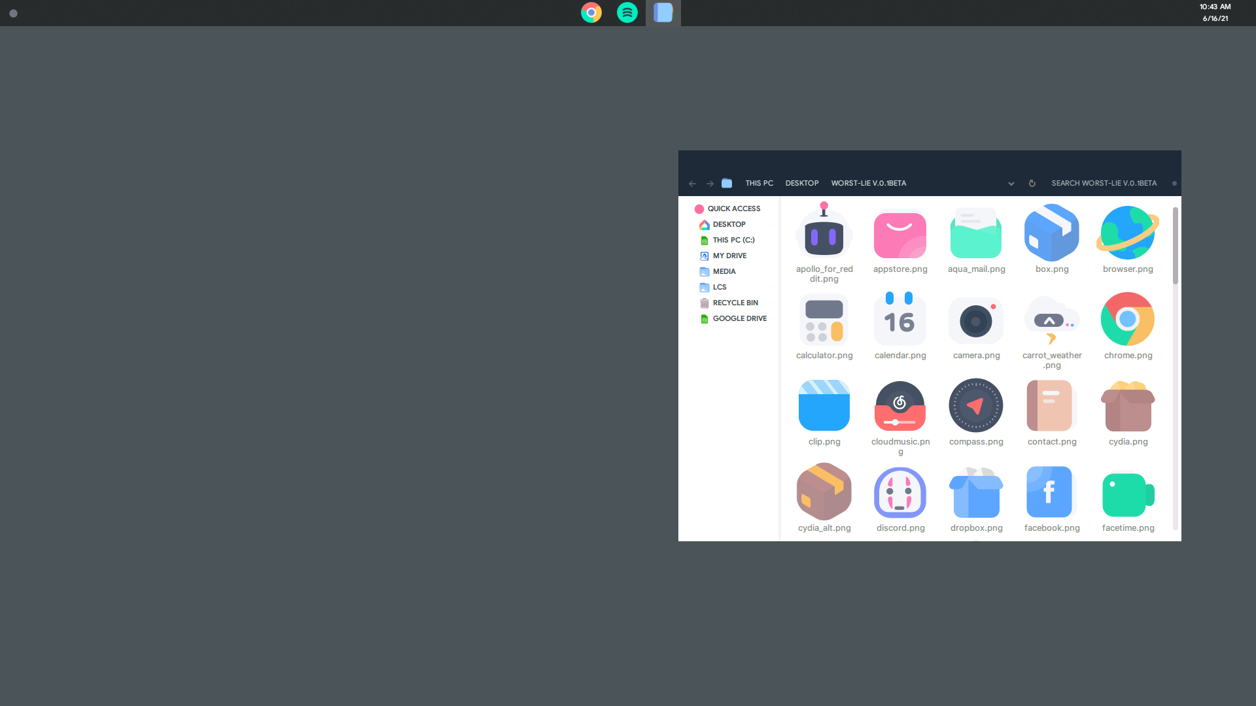The width and height of the screenshot is (1256, 706).
Task: Select the facetime.png green icon
Action: pos(1128,495)
